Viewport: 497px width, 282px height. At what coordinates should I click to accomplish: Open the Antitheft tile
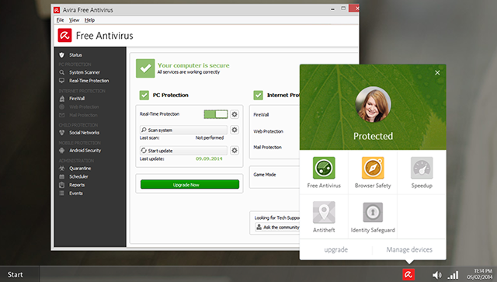pos(324,217)
